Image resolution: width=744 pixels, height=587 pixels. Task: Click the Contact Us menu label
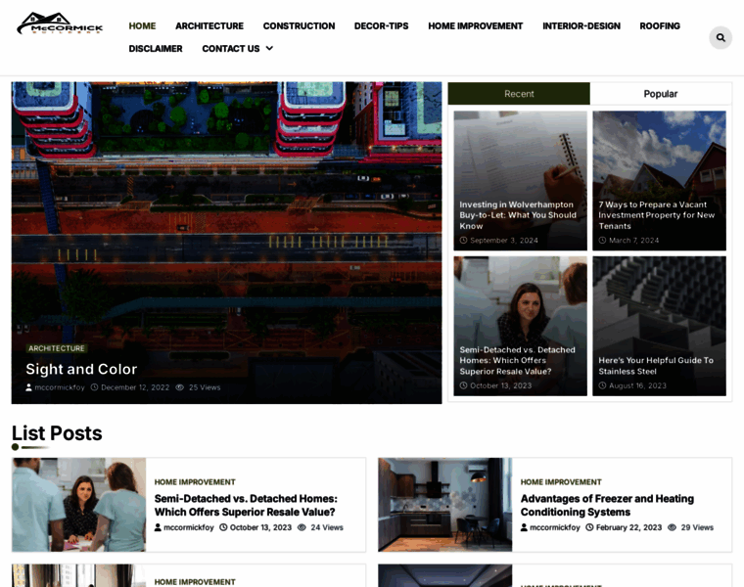[x=231, y=49]
